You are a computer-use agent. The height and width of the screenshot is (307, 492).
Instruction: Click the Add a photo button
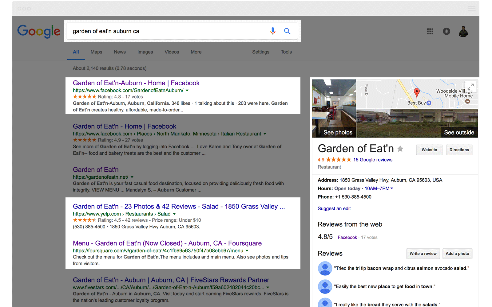pos(457,254)
